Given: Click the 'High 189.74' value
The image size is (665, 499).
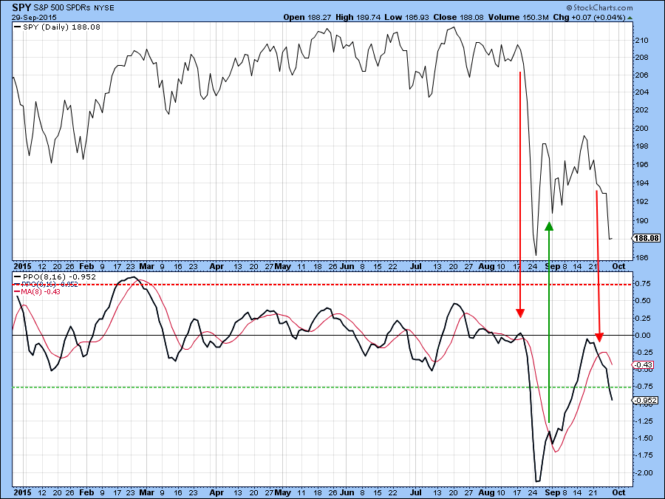Looking at the screenshot, I should pyautogui.click(x=358, y=18).
